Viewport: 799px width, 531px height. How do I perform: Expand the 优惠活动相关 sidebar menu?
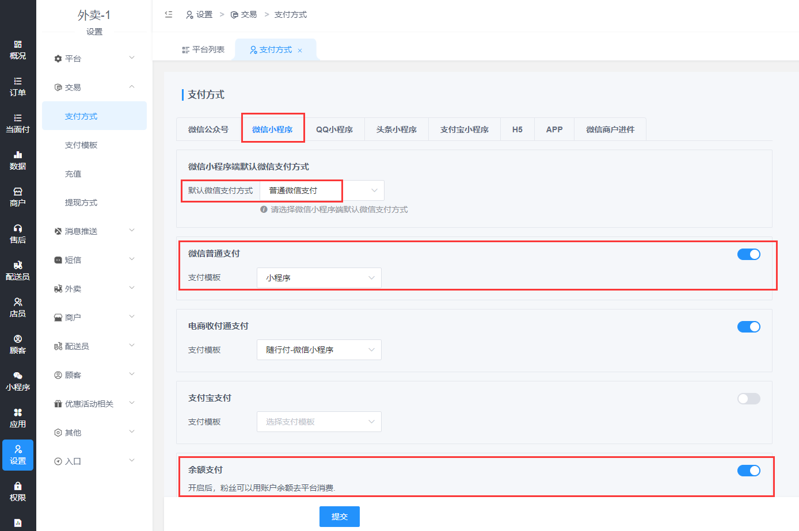click(x=94, y=404)
